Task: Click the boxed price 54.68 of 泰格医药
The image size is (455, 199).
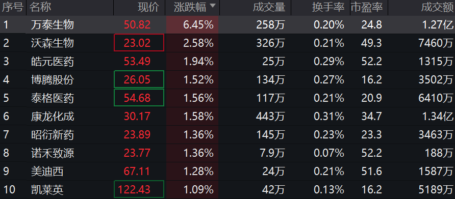Action: click(139, 98)
